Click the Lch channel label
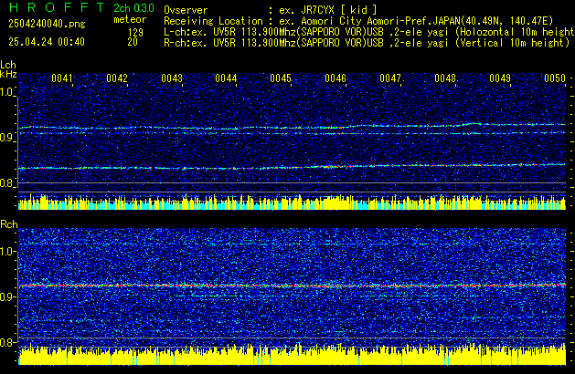575x374 pixels. point(8,65)
